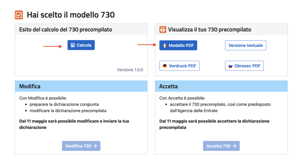Download the Obrazec PDF
The width and height of the screenshot is (301, 159).
[x=244, y=66]
